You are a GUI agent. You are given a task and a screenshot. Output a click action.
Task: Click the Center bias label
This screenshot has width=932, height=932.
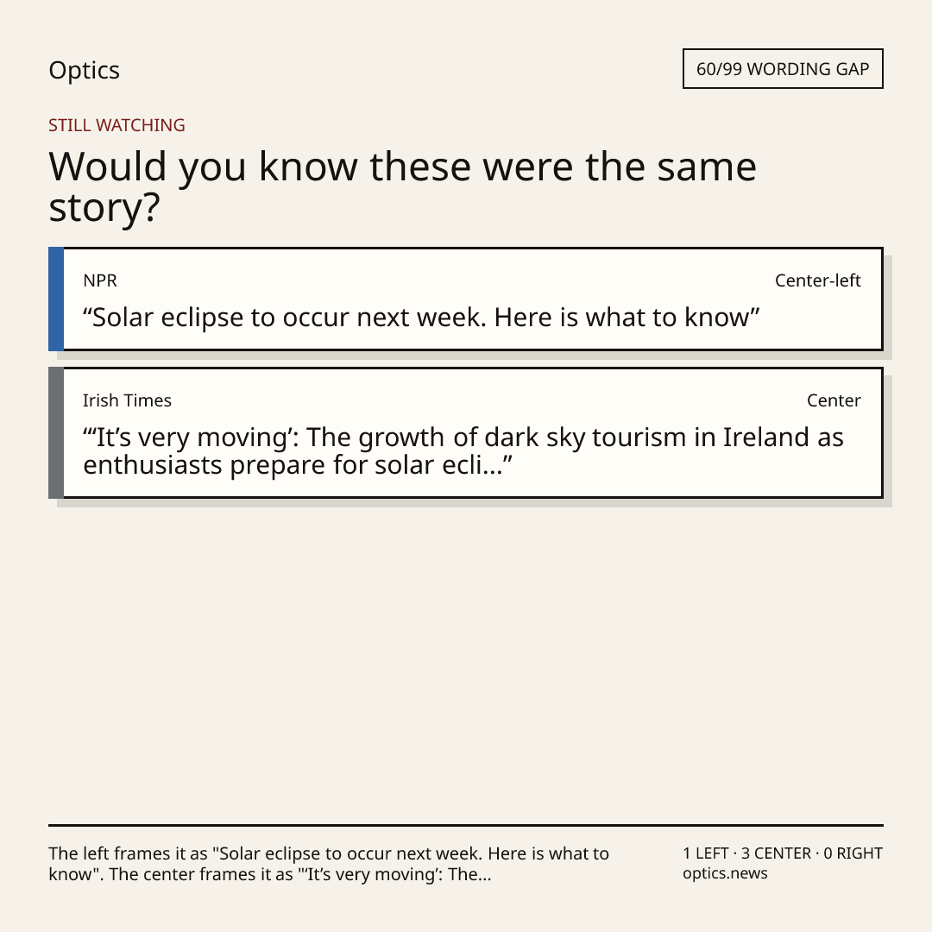(x=834, y=400)
